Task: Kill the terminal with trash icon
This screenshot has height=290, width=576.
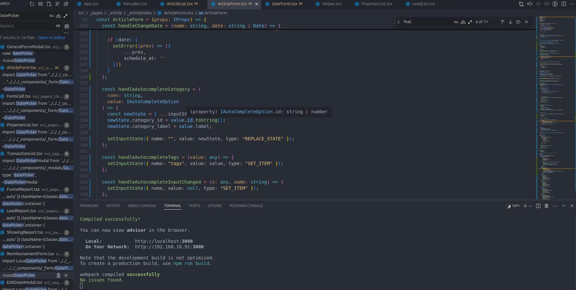Action: (x=546, y=206)
